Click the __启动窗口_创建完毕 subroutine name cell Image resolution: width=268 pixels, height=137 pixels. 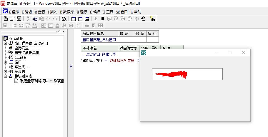(x=99, y=54)
